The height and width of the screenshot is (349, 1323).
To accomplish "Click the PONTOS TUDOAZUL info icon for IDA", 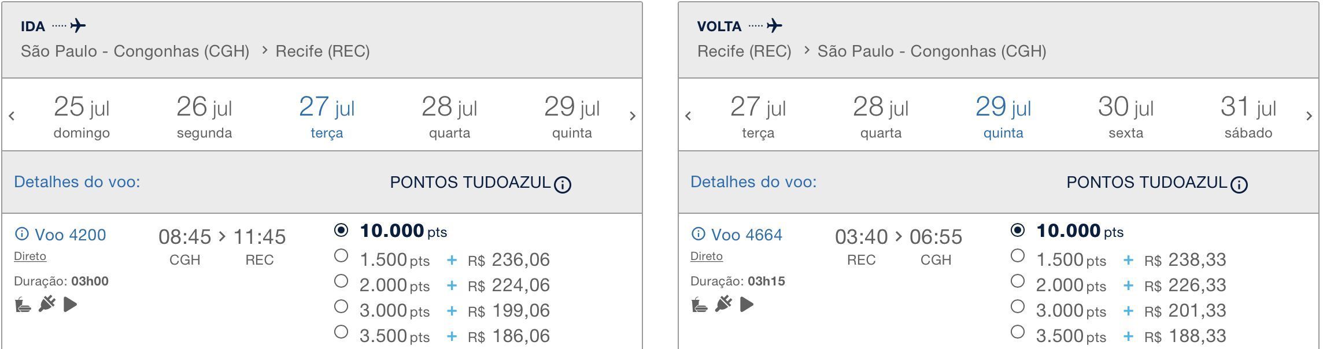I will 562,184.
